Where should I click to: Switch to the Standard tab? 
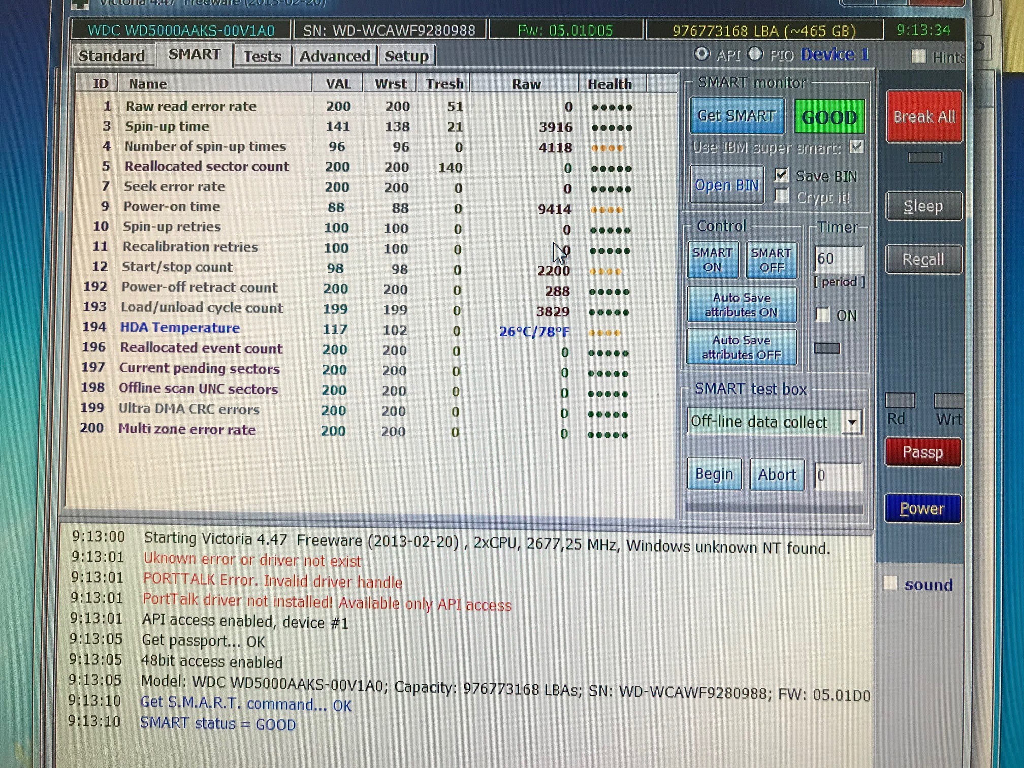click(112, 55)
